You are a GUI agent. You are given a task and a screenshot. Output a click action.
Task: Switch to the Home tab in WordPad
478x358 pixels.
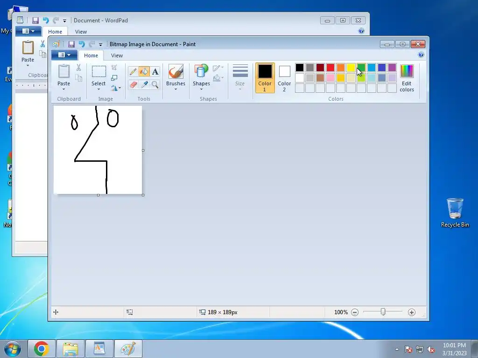click(55, 32)
